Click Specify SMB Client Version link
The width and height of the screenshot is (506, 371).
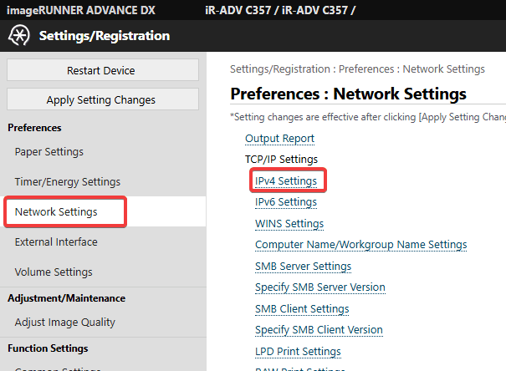319,330
